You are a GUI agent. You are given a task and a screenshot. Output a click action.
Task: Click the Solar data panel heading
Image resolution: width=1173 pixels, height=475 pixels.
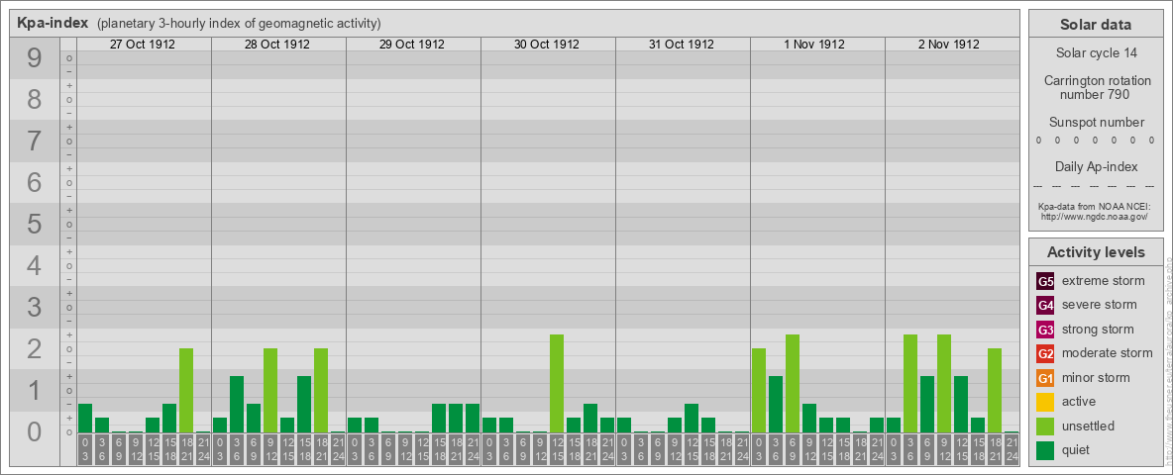[1096, 25]
